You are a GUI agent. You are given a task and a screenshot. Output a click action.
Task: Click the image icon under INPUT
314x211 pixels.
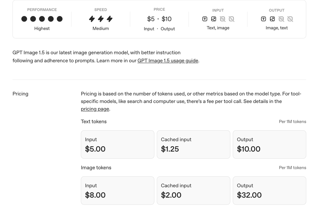click(x=214, y=19)
